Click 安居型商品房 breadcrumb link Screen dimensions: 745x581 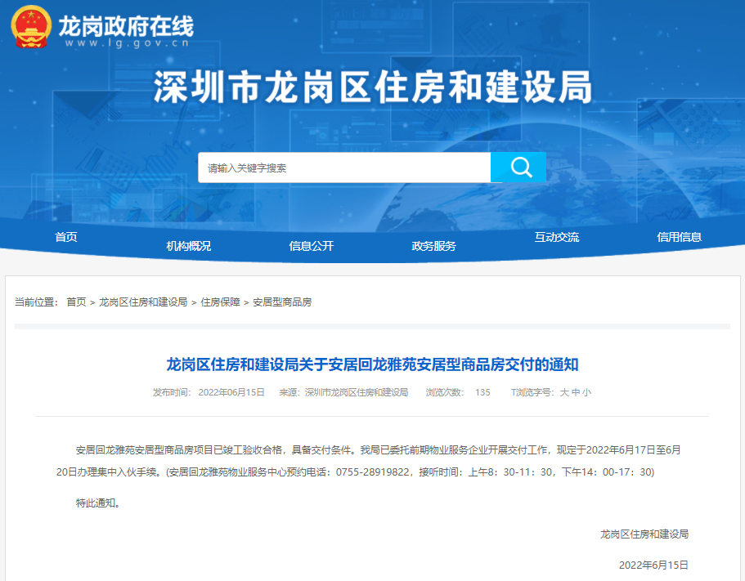point(282,302)
